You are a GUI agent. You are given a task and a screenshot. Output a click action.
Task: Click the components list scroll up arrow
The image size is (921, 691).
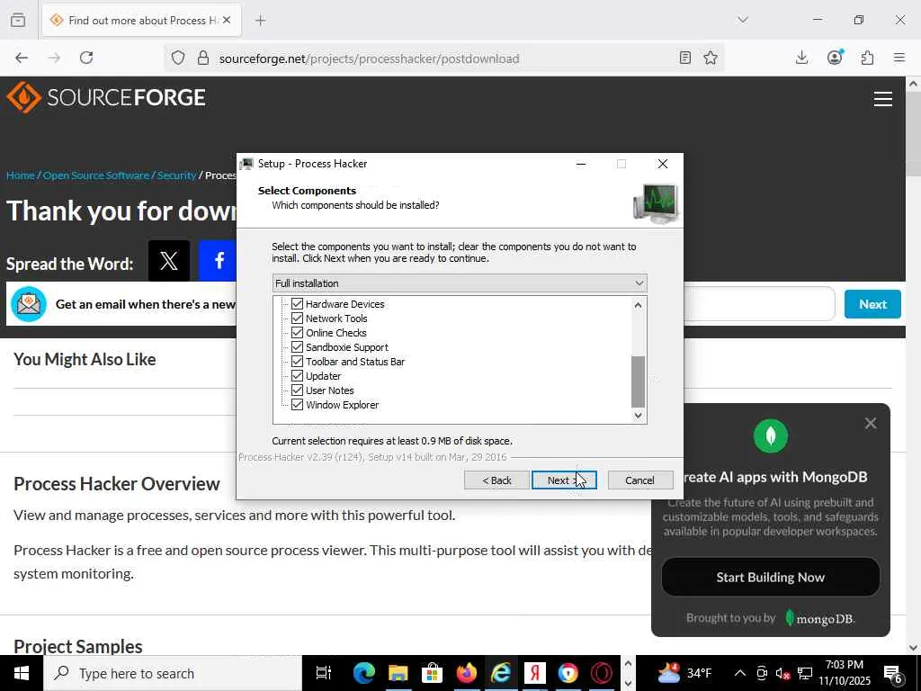(x=639, y=305)
